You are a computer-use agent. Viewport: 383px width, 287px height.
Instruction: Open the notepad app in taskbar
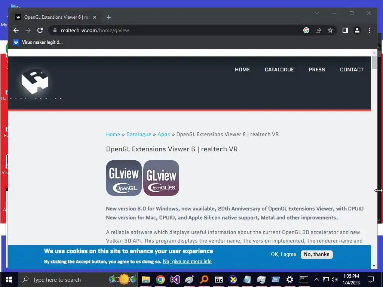[x=247, y=280]
